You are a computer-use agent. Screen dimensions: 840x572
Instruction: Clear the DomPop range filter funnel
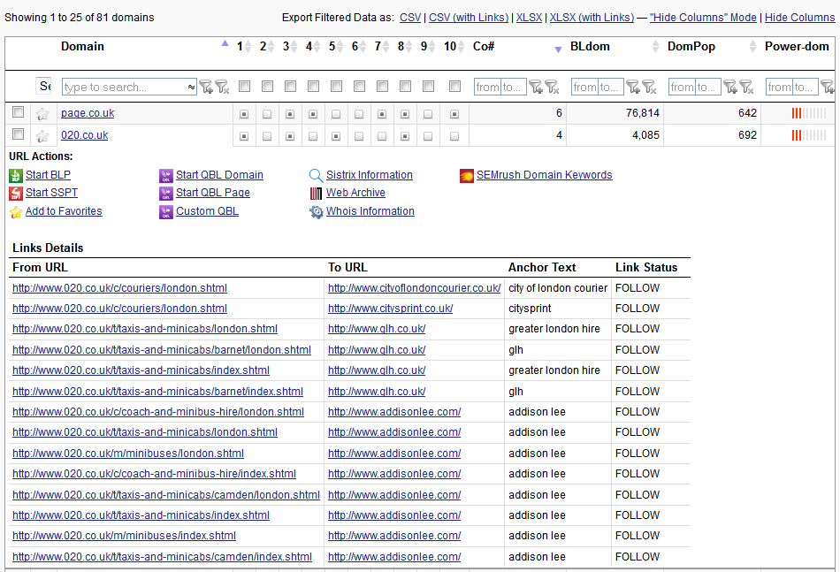pos(746,87)
